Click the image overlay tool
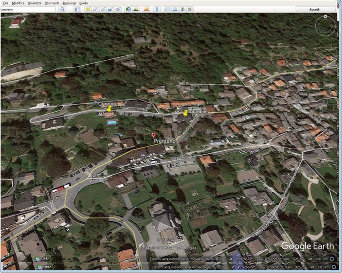Screen dimensions: 342x273 tap(110, 9)
